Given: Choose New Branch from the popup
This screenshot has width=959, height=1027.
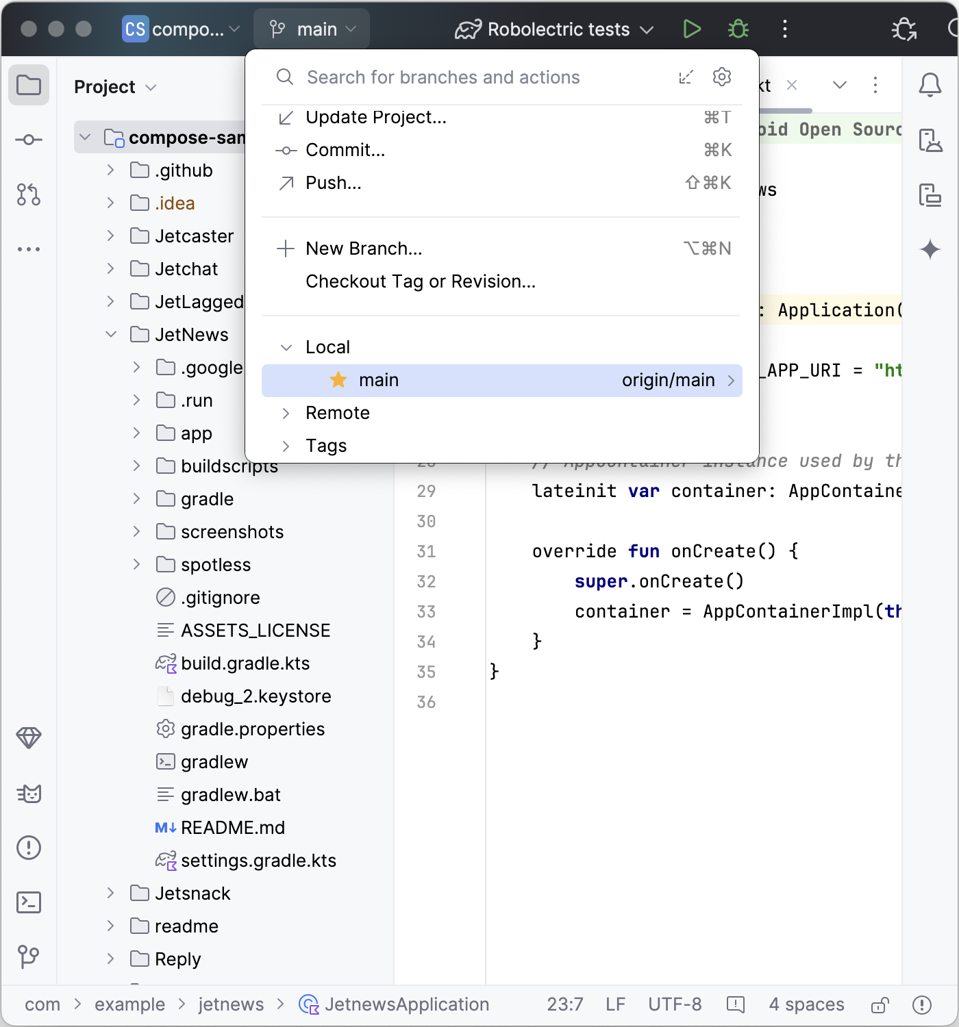Looking at the screenshot, I should pos(364,249).
